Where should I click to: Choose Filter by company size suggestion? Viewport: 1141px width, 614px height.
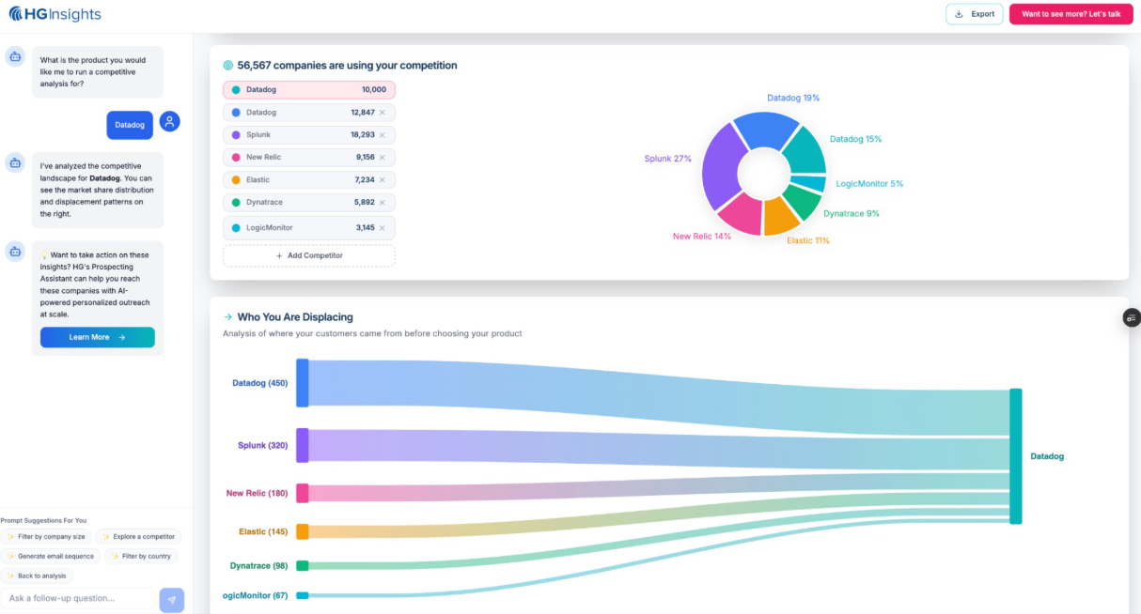(47, 537)
